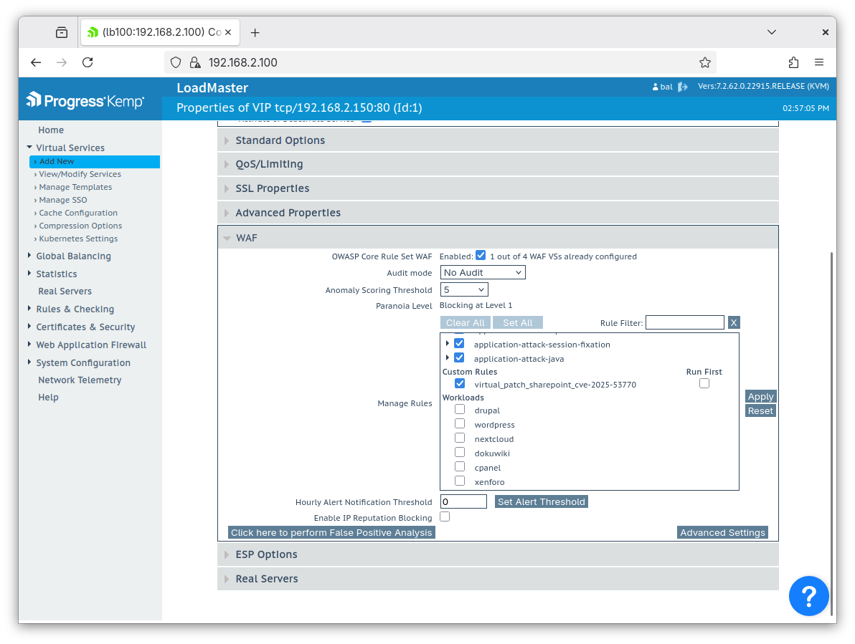The width and height of the screenshot is (855, 644).
Task: Enable the cpanel workload checkbox
Action: tap(460, 466)
